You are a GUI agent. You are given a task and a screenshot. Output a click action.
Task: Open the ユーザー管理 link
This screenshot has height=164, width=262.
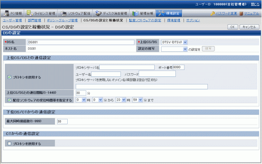pos(12,20)
